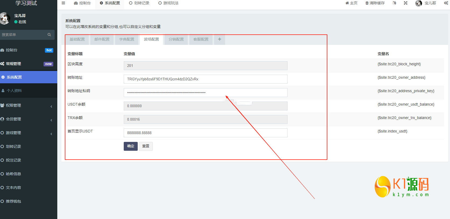This screenshot has height=219, width=450.
Task: Click the sidebar user avatar image
Action: tap(5, 18)
